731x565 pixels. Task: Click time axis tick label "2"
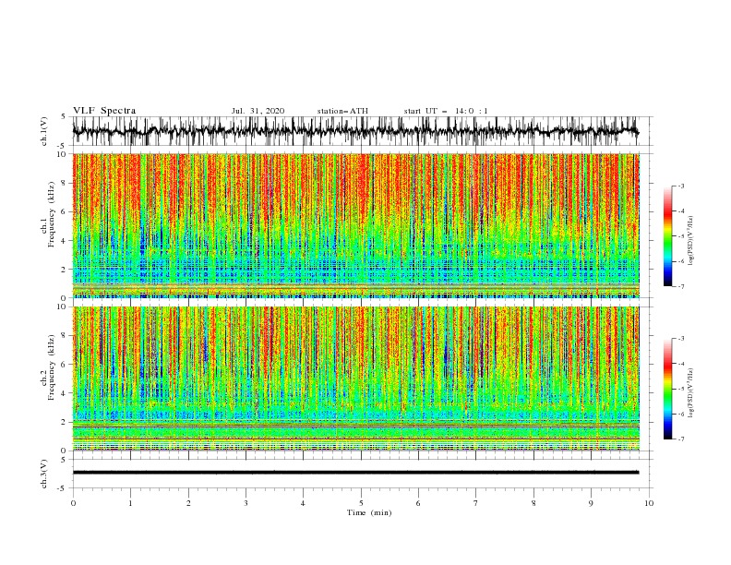pos(188,503)
